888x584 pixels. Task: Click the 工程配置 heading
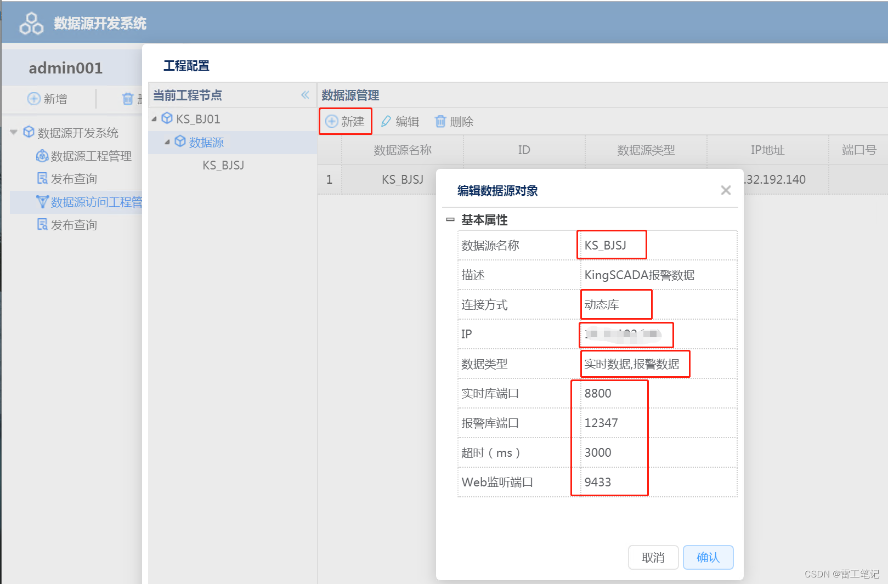[x=186, y=66]
